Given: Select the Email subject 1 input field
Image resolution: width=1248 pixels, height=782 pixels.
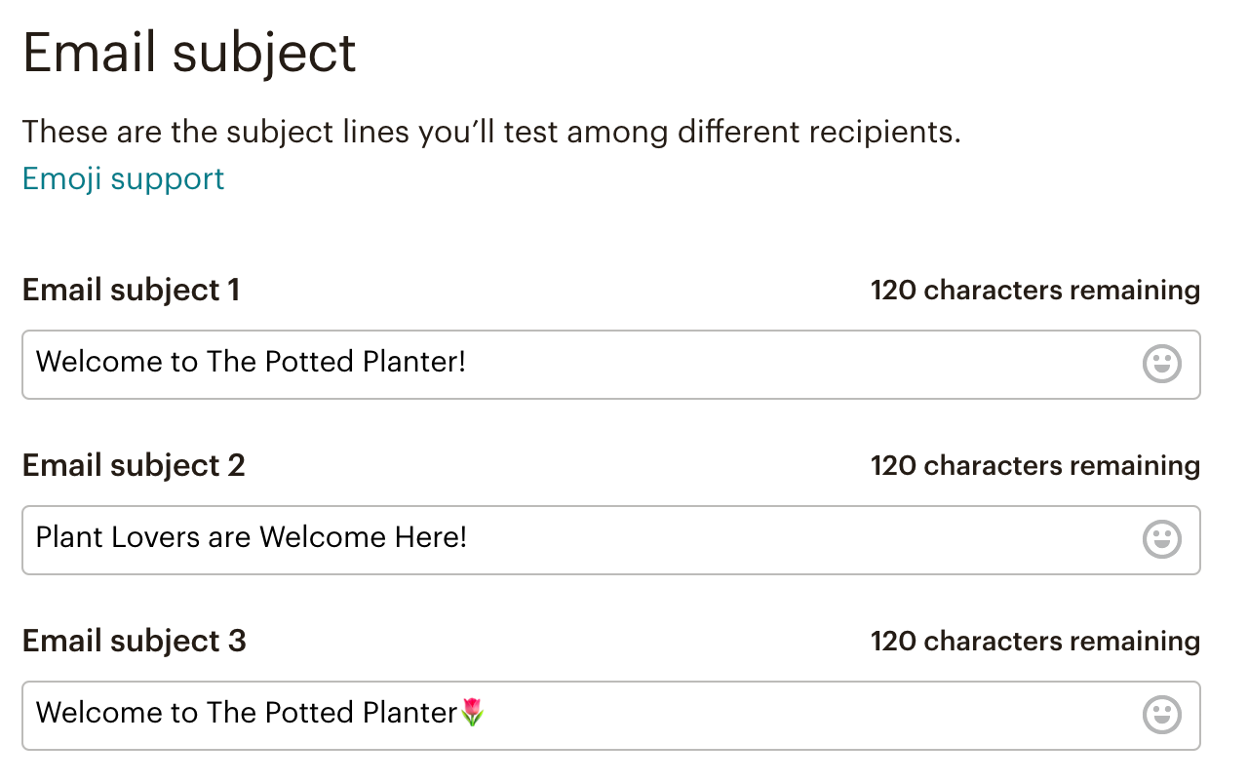Looking at the screenshot, I should (x=585, y=364).
